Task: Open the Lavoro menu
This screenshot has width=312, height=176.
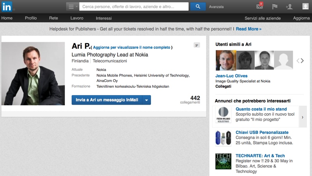Action: [x=77, y=18]
